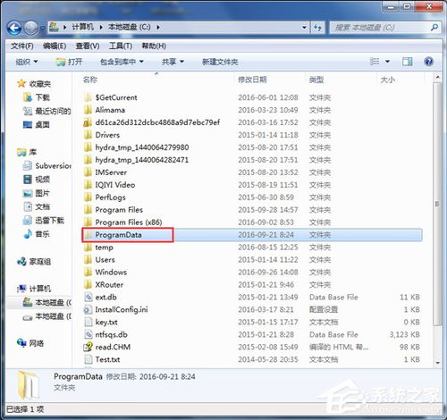Sort by the 类型 column header
This screenshot has width=447, height=420.
(316, 80)
